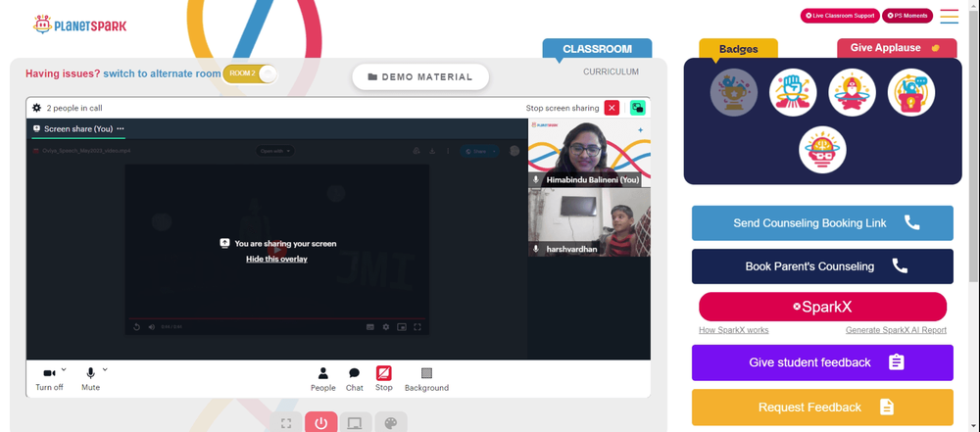Screen dimensions: 980x432
Task: Open the 'Open with' dropdown
Action: (275, 151)
